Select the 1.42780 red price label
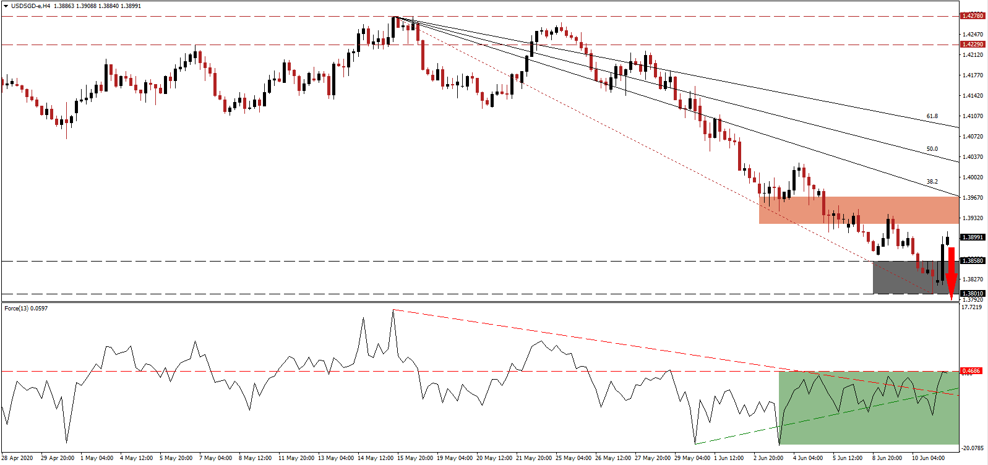988x465 pixels. tap(972, 17)
